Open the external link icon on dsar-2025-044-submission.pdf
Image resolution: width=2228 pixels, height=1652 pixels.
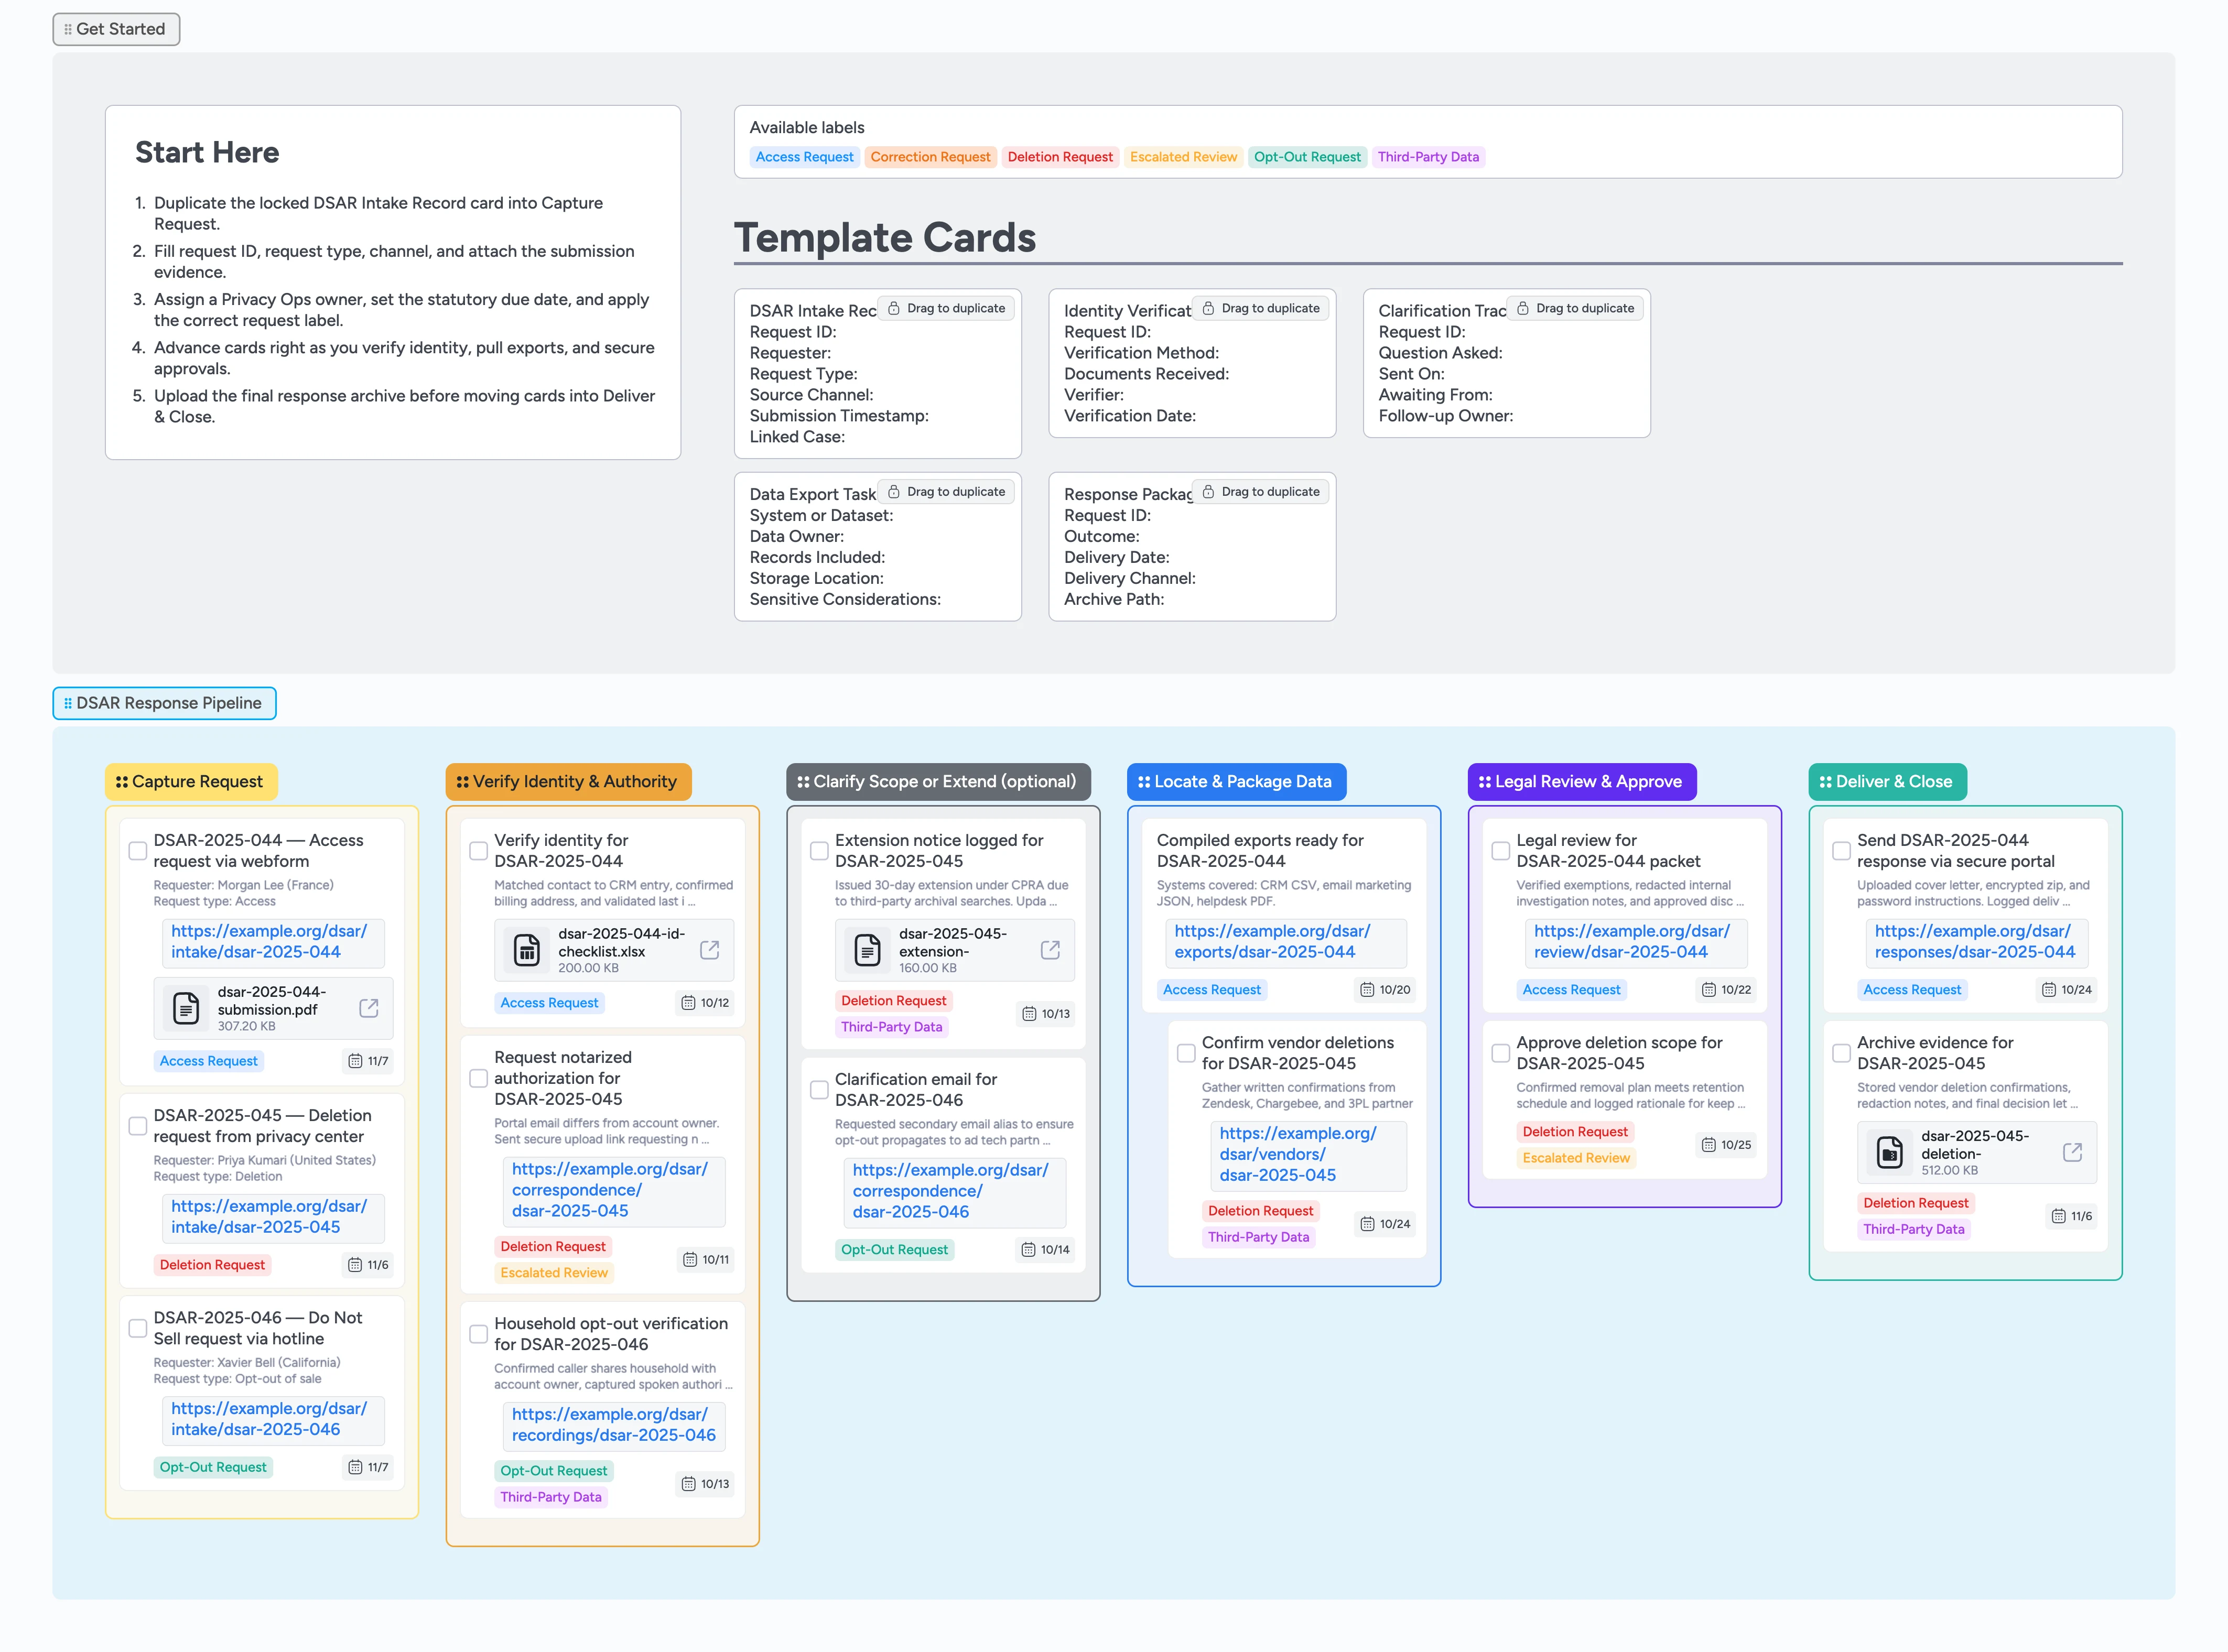[x=369, y=1008]
